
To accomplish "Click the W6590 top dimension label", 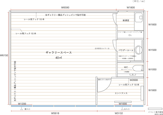I will tap(65, 8).
